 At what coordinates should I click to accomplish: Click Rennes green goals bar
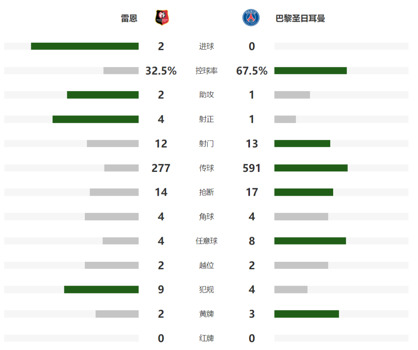[85, 46]
